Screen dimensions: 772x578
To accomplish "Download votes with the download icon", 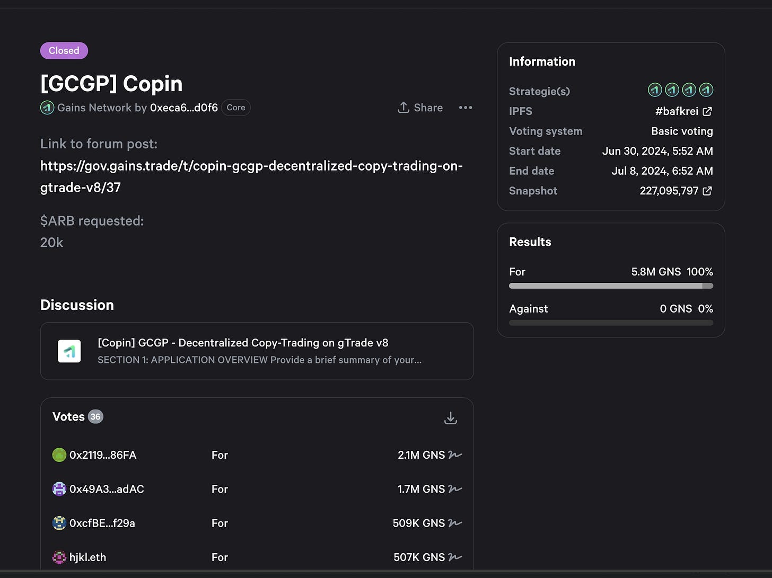I will [x=451, y=418].
